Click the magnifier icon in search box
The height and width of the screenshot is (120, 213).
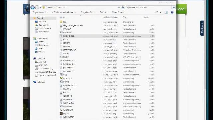tap(174, 7)
